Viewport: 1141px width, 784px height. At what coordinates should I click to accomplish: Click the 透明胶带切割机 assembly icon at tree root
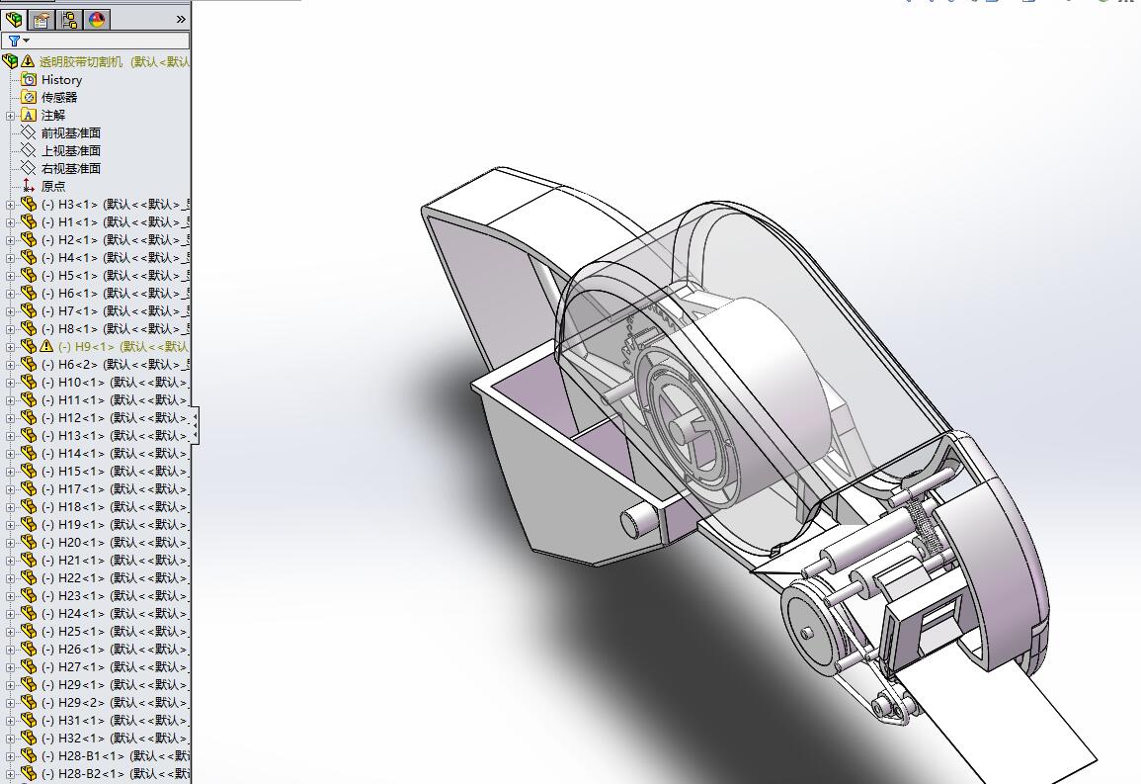[10, 61]
